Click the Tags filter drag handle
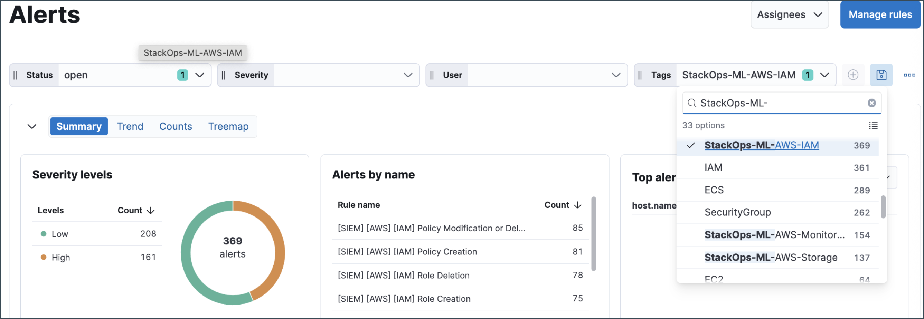Image resolution: width=924 pixels, height=319 pixels. pos(640,75)
